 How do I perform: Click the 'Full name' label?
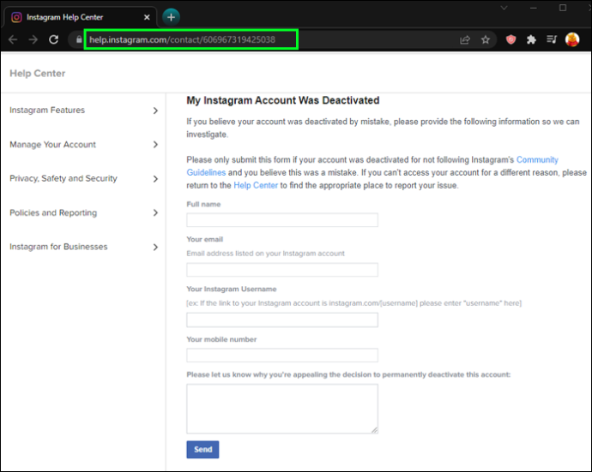click(203, 205)
